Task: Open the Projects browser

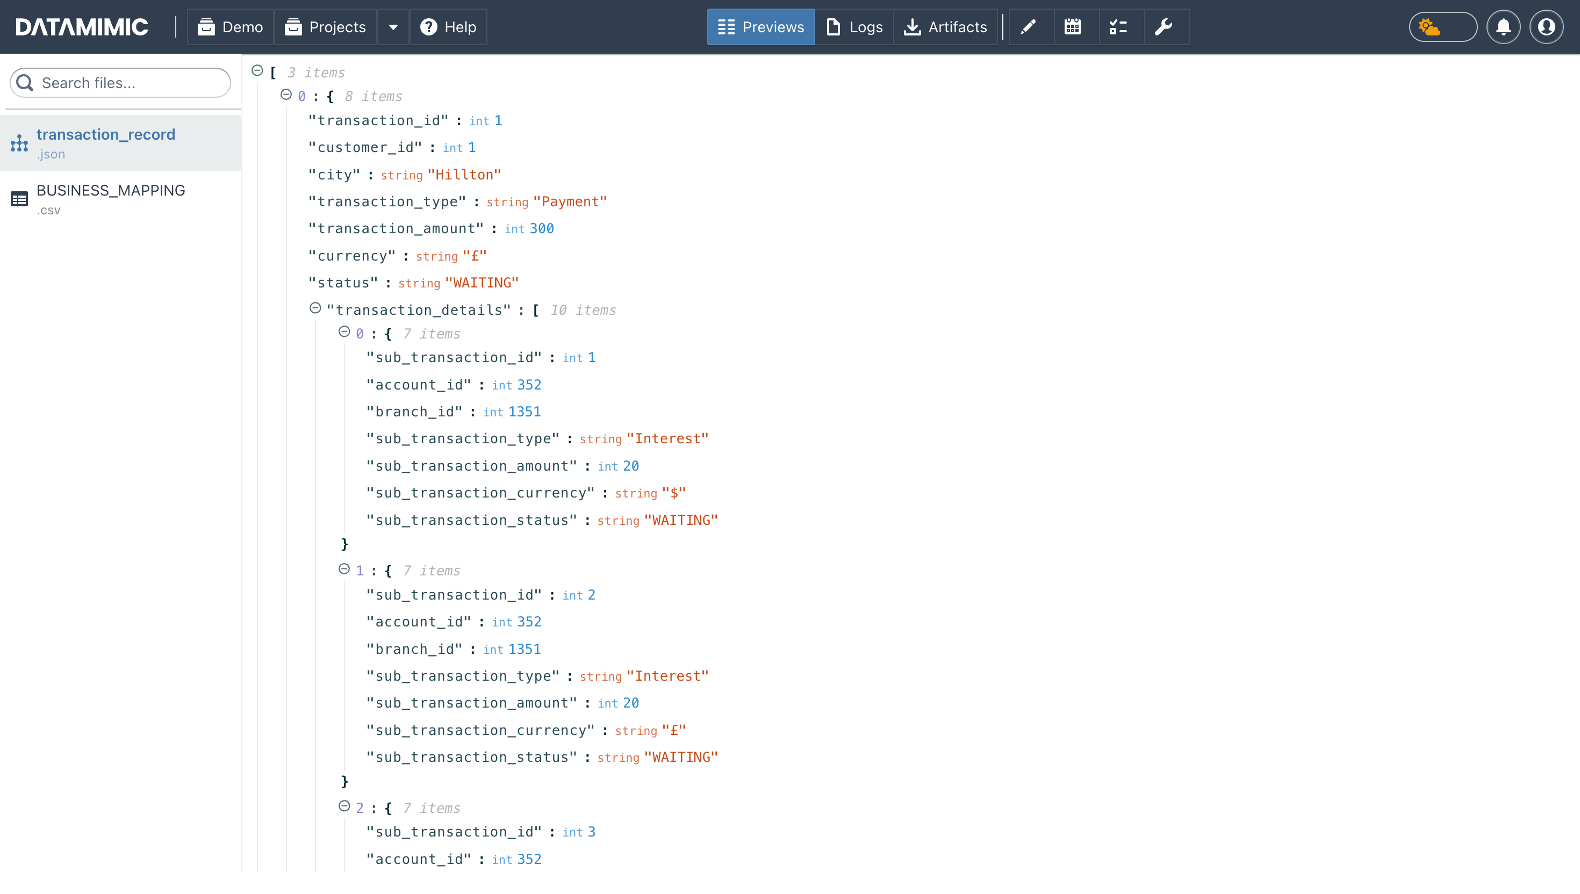Action: click(x=326, y=27)
